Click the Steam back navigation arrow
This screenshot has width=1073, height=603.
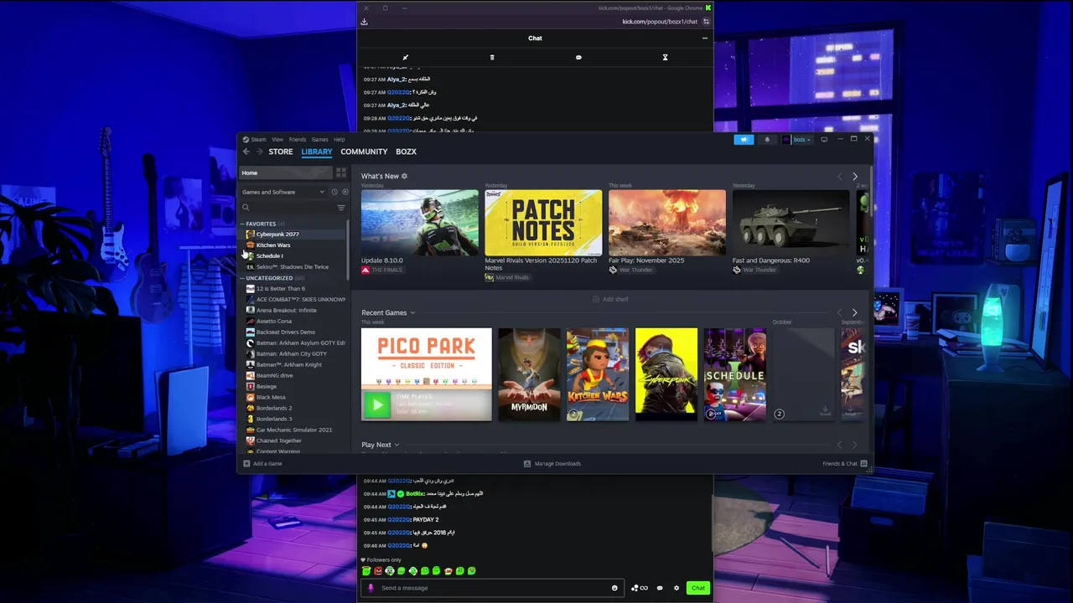coord(246,152)
